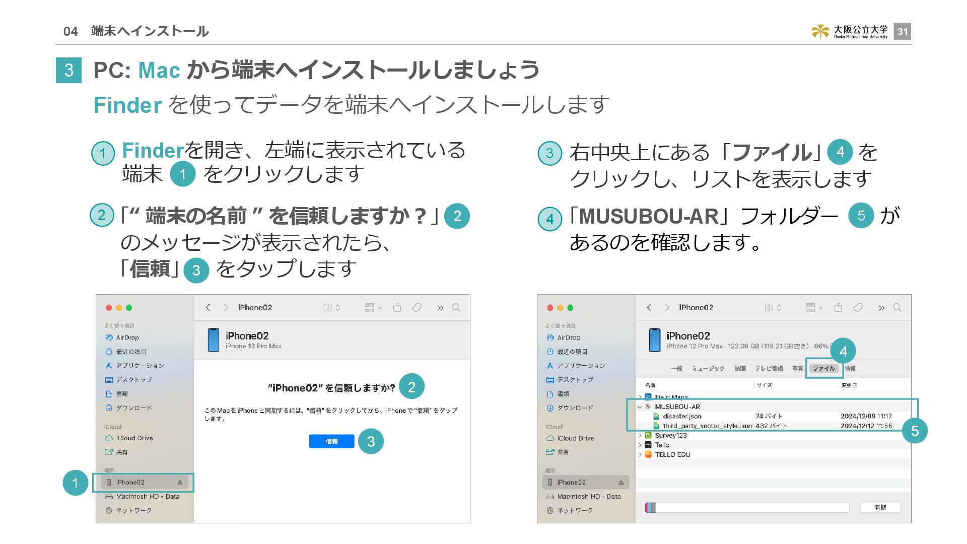The width and height of the screenshot is (967, 544).
Task: Open ネットワーク in left window sidebar
Action: point(129,511)
